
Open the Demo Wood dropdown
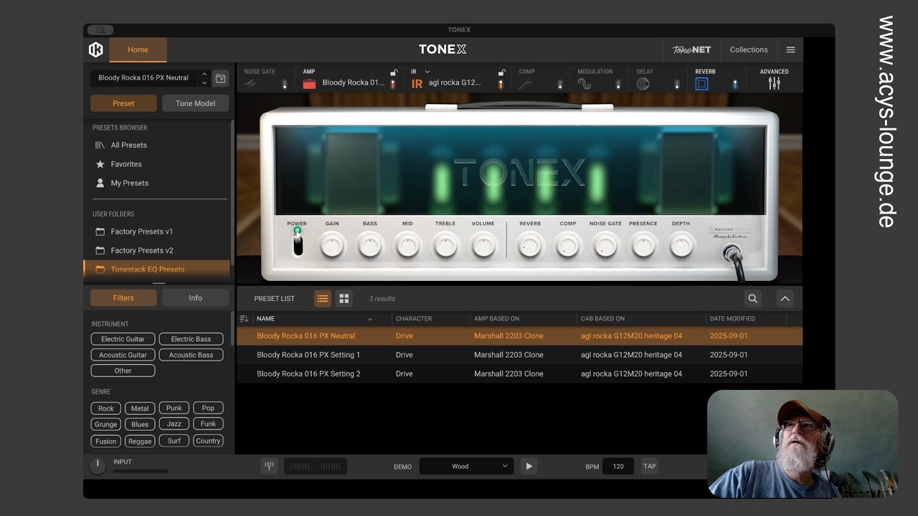466,466
